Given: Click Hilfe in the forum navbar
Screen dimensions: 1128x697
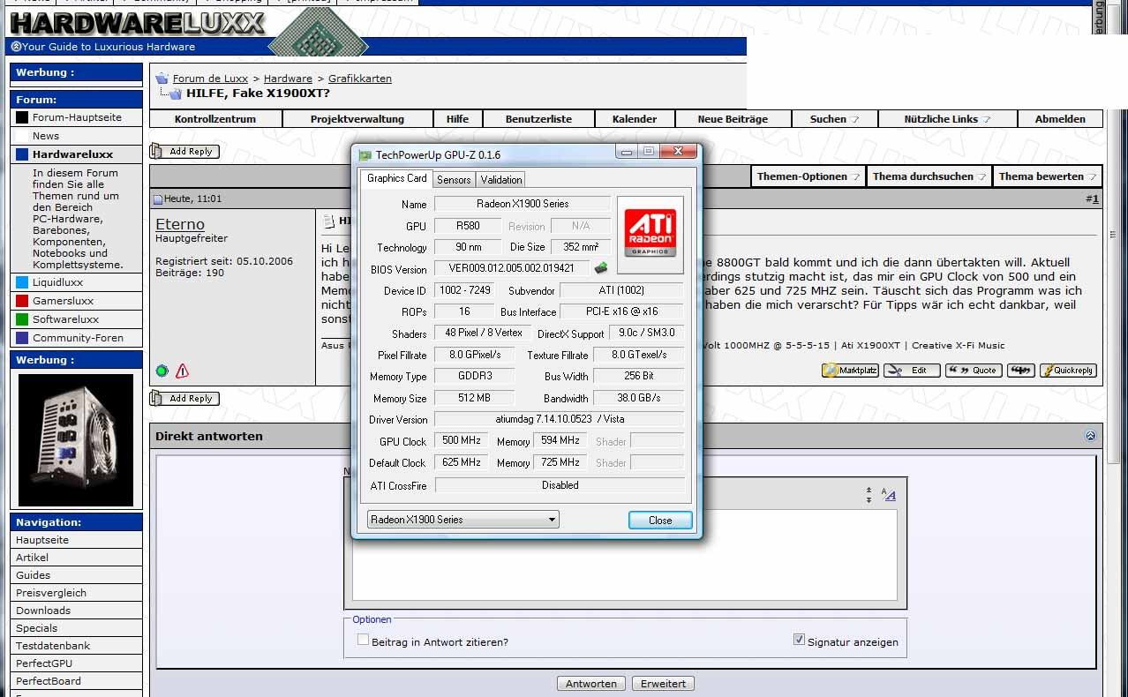Looking at the screenshot, I should coord(457,119).
